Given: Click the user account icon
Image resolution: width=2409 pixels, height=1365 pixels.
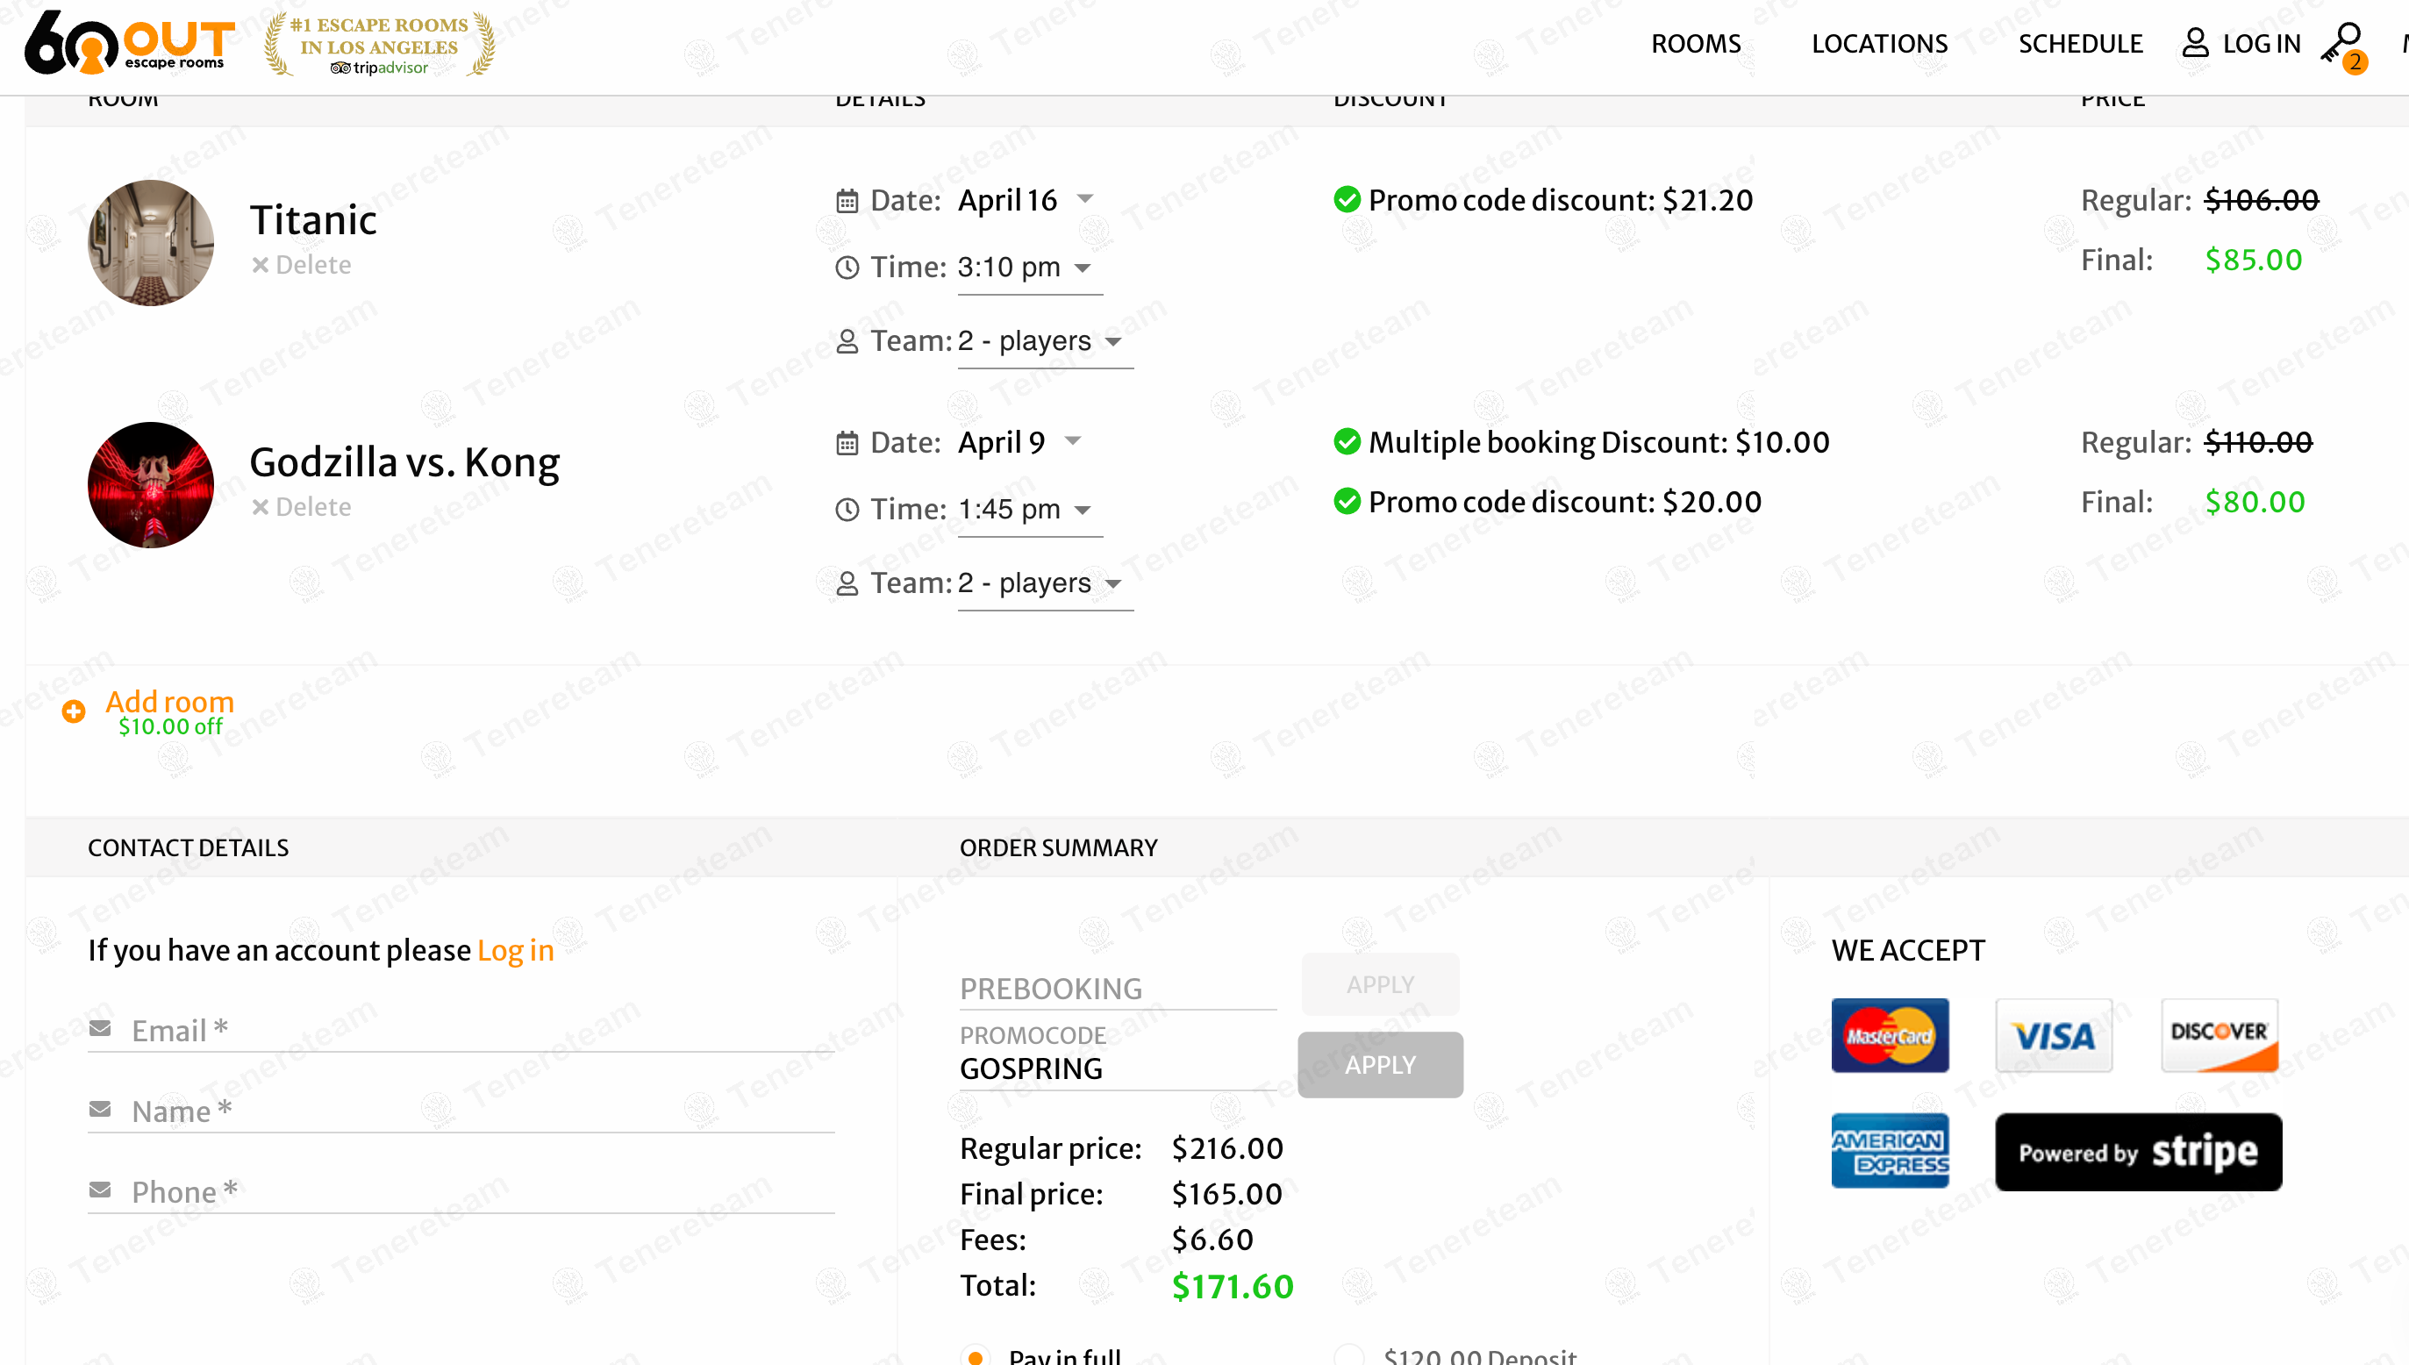Looking at the screenshot, I should [2195, 43].
